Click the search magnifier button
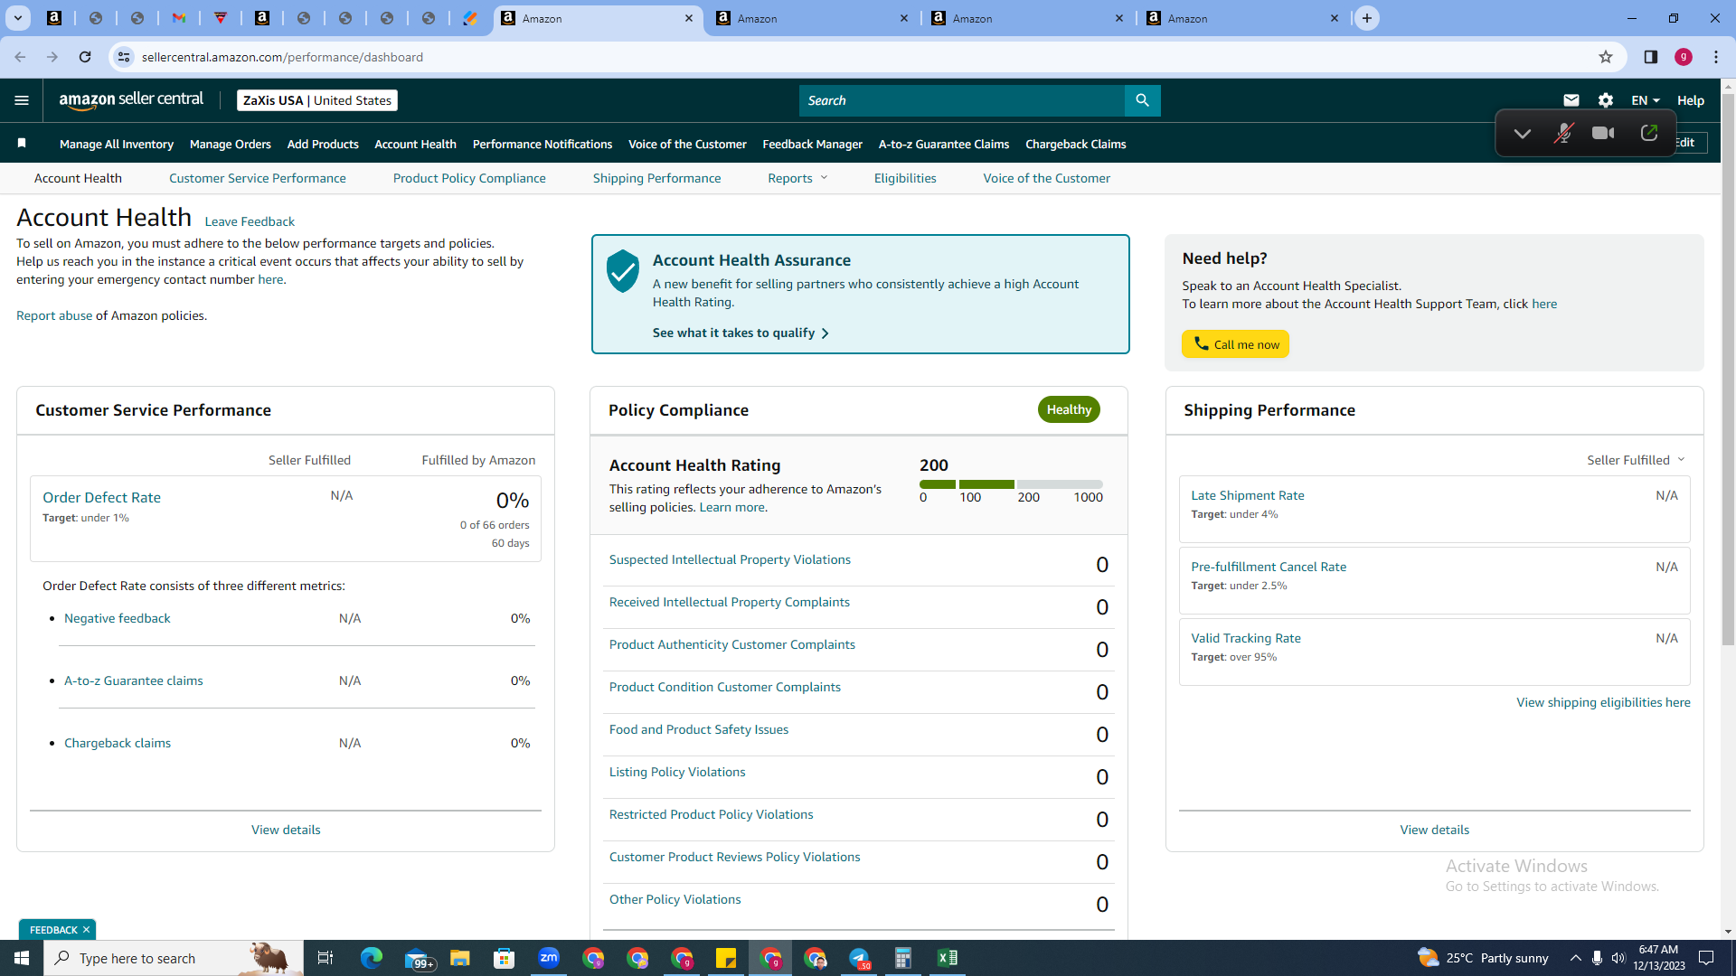 click(1142, 100)
